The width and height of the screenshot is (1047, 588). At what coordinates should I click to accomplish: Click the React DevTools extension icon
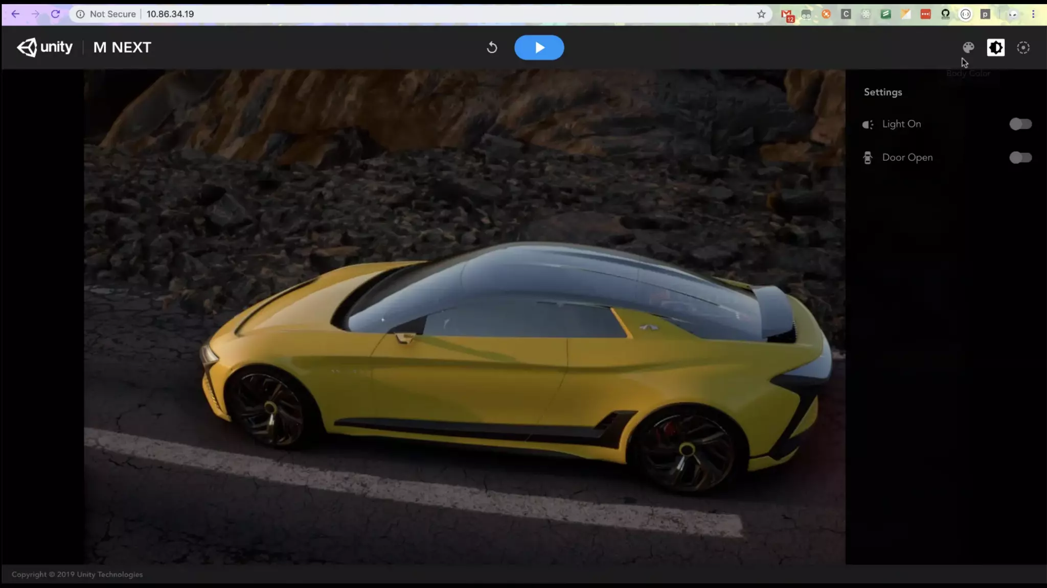(866, 14)
